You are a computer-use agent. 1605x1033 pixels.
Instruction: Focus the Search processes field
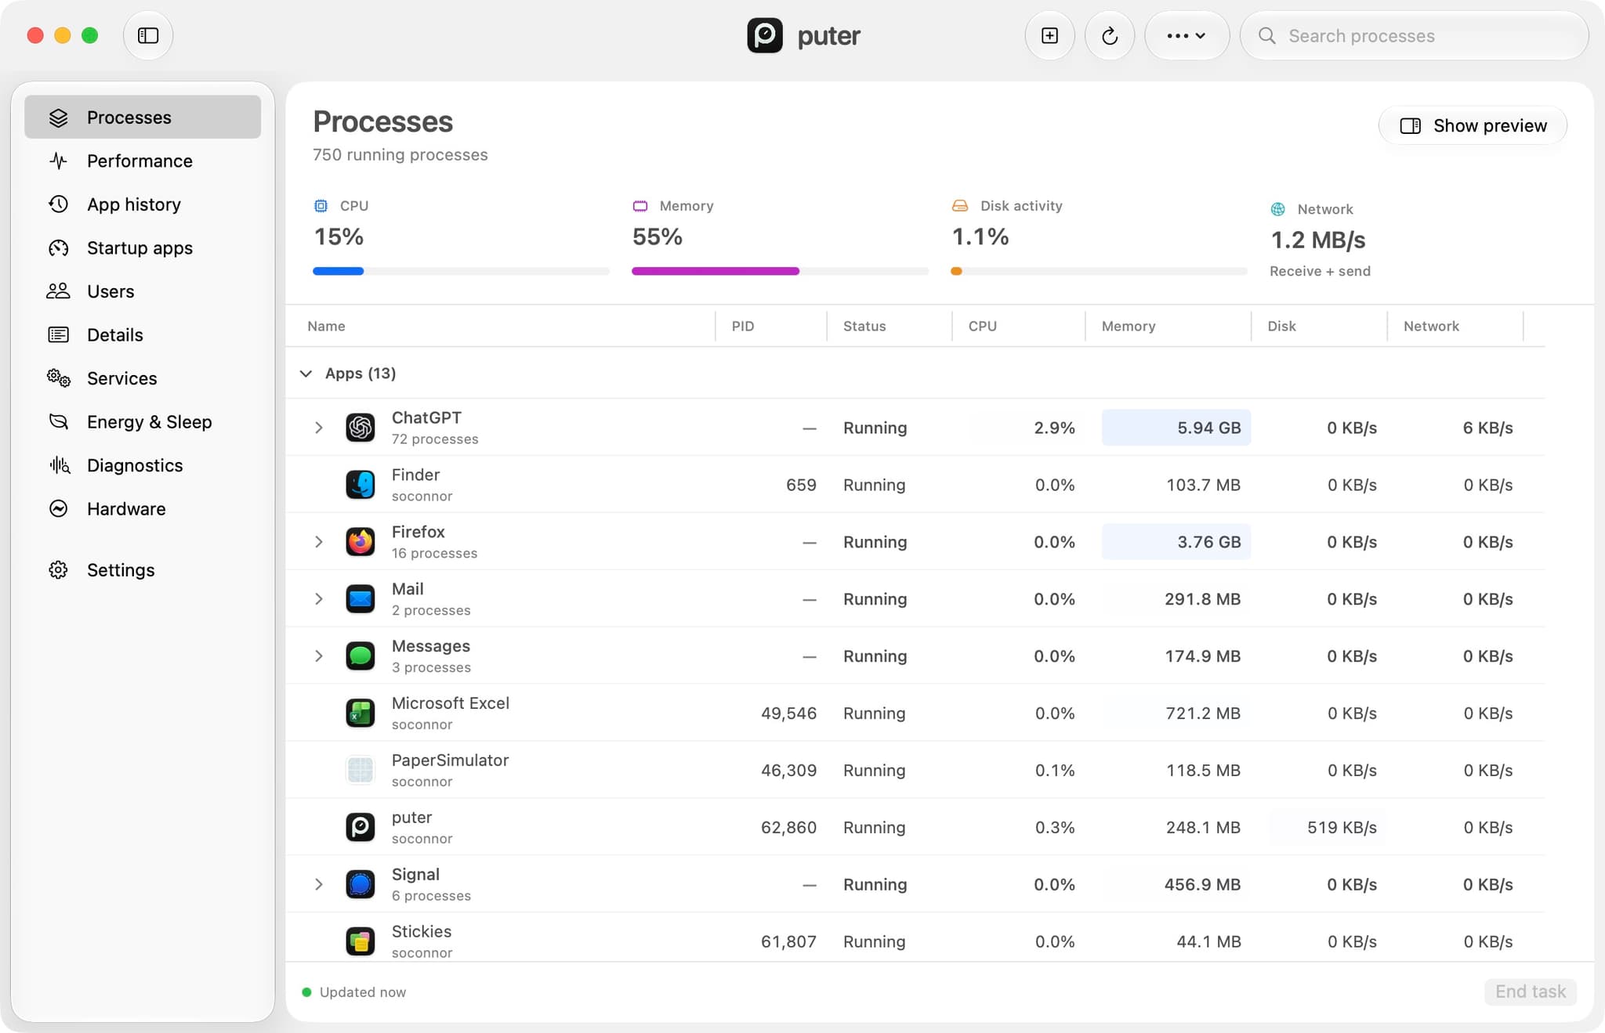click(x=1414, y=35)
